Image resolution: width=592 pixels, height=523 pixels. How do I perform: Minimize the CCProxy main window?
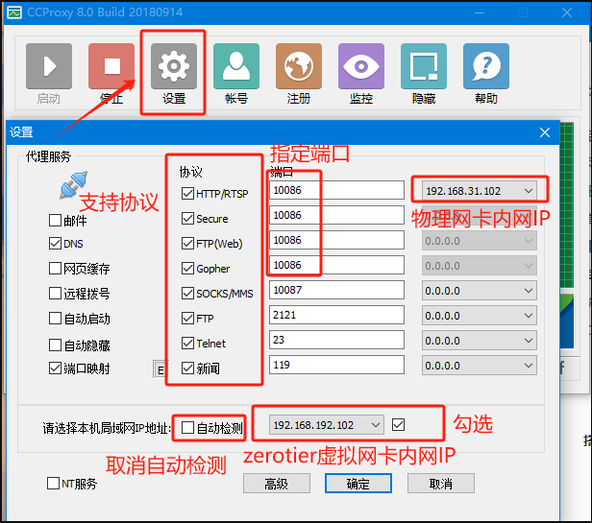(x=480, y=12)
